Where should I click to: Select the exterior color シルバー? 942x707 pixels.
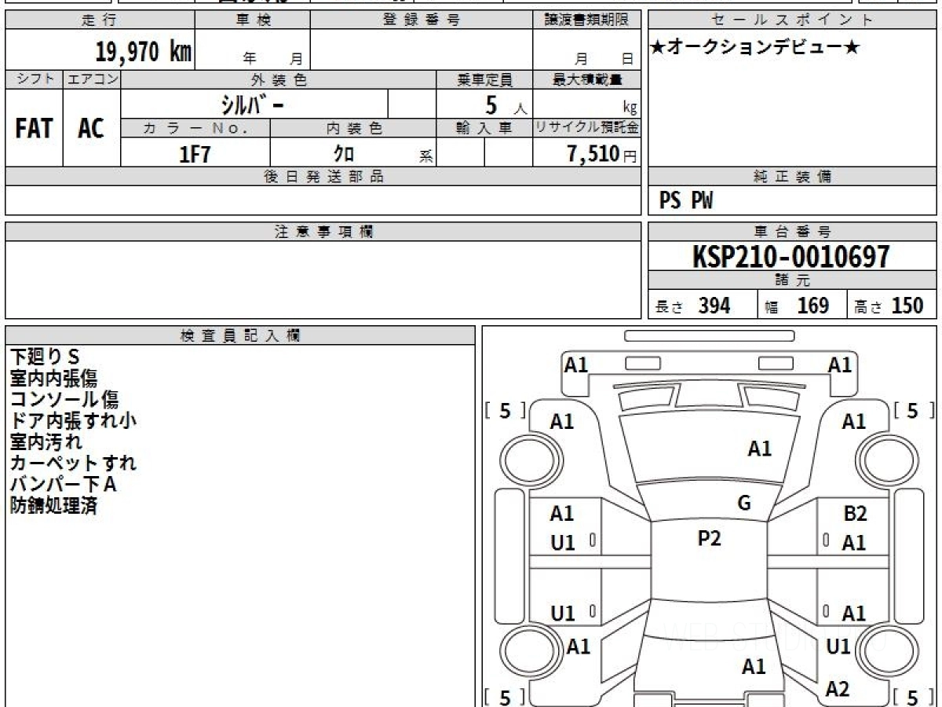click(x=251, y=104)
